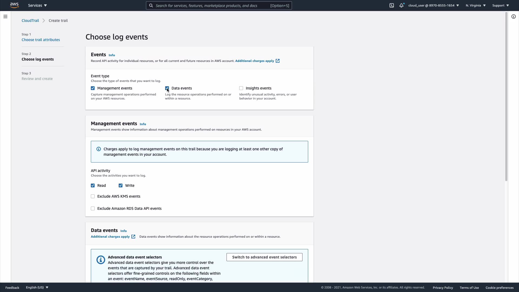
Task: Enable the Insights events checkbox
Action: (241, 88)
